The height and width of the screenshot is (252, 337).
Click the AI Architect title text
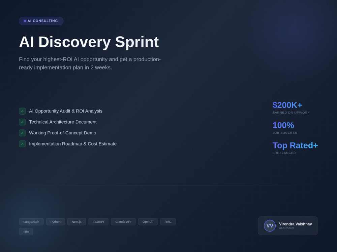(x=286, y=228)
